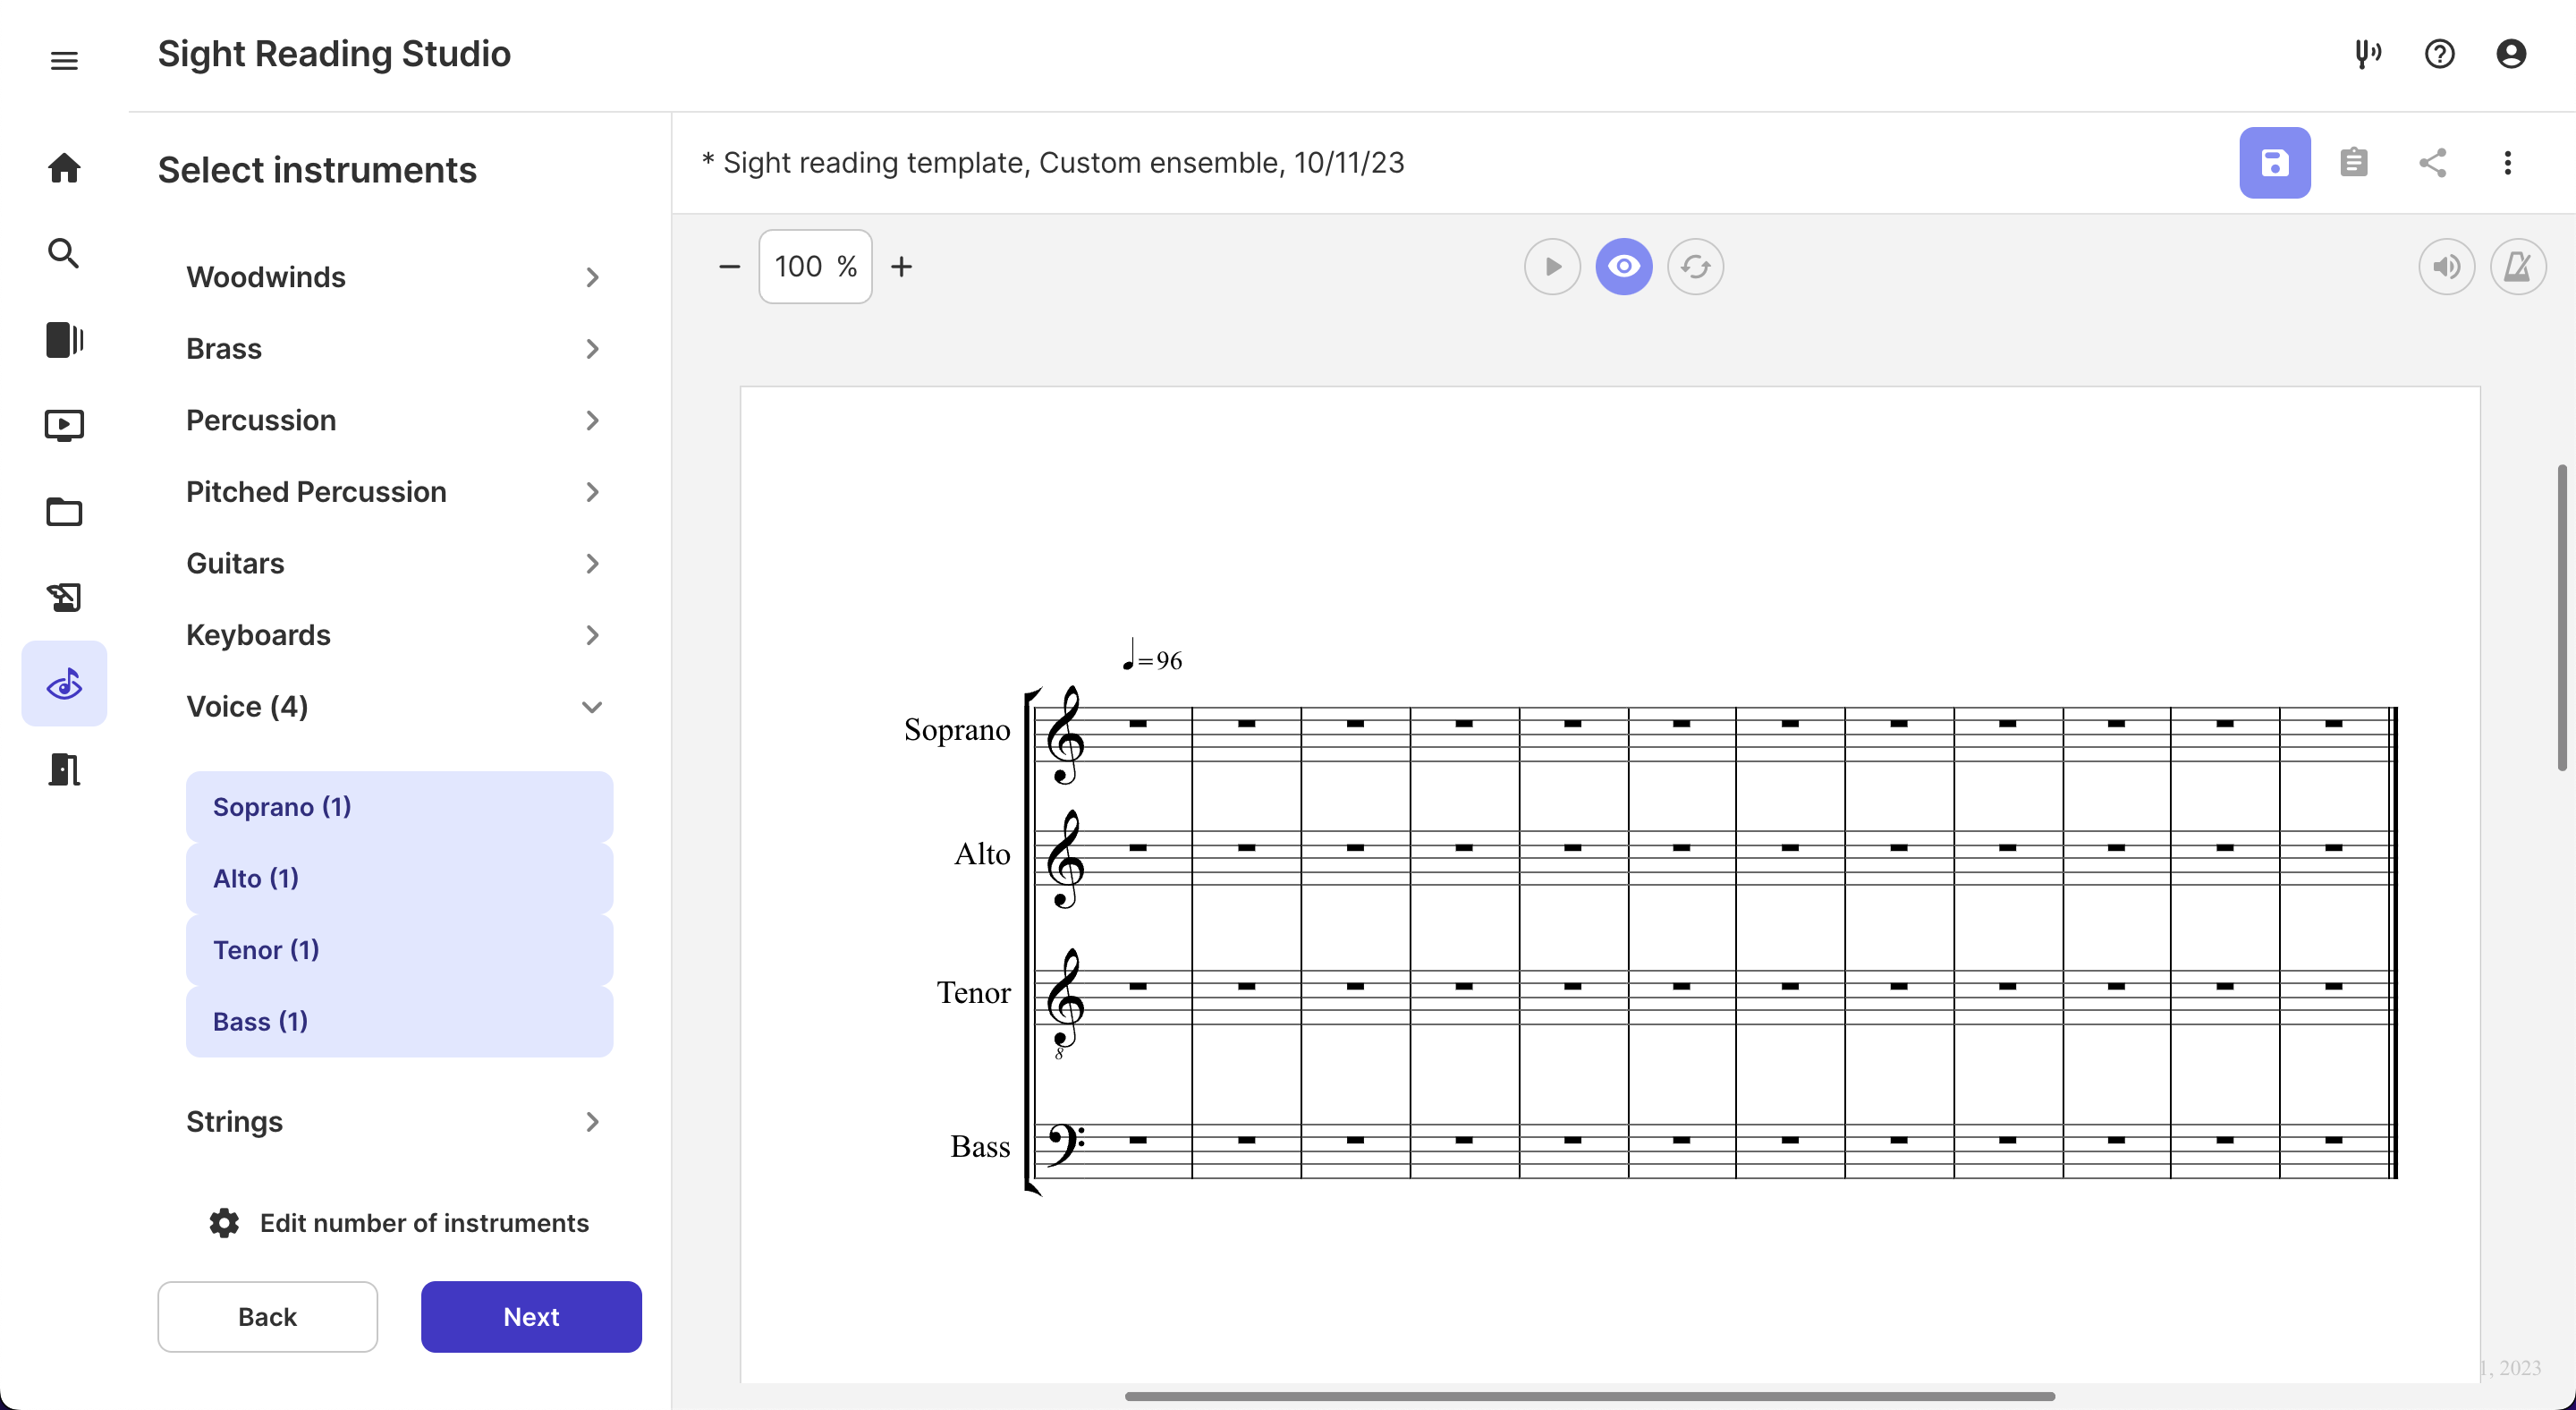This screenshot has height=1410, width=2576.
Task: Open the user account icon
Action: (2510, 54)
